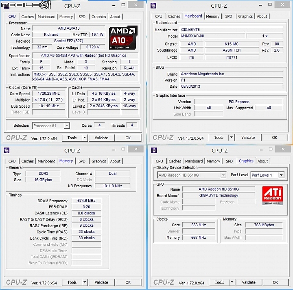Close the CPU tab window at top left

pos(136,5)
